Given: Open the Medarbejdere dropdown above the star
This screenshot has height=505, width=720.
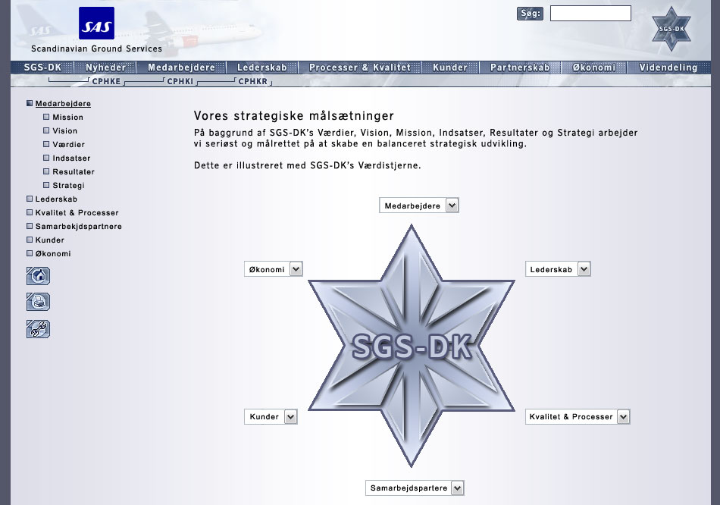Looking at the screenshot, I should (x=419, y=205).
